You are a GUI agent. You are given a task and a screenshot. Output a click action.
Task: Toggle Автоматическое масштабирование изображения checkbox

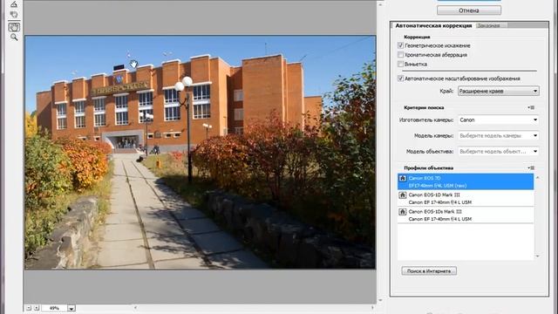[400, 78]
